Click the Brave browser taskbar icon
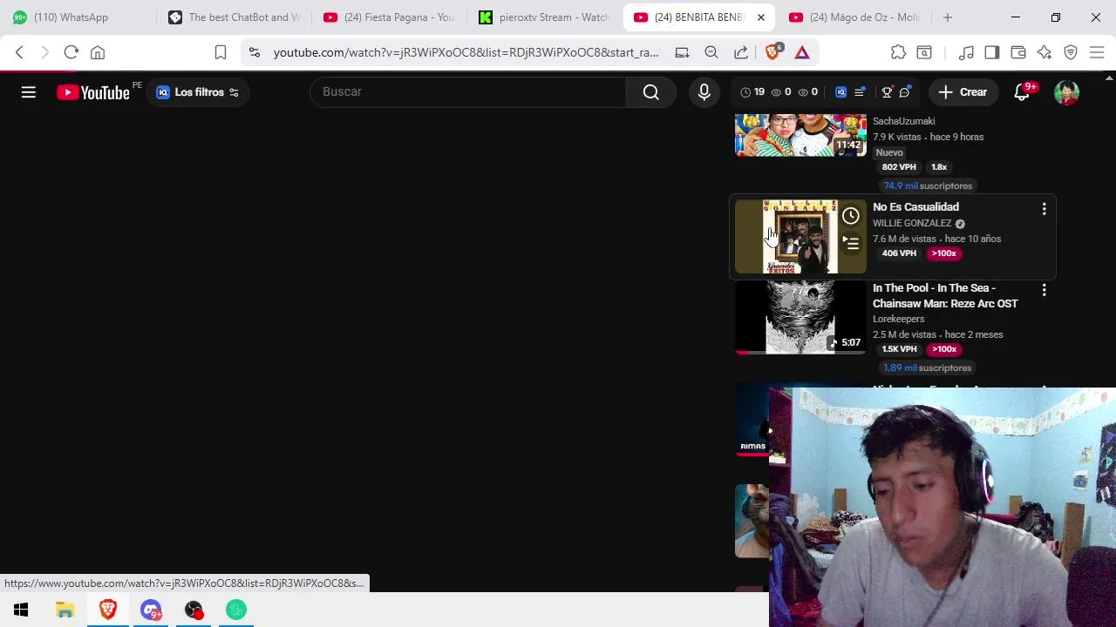 [x=108, y=610]
